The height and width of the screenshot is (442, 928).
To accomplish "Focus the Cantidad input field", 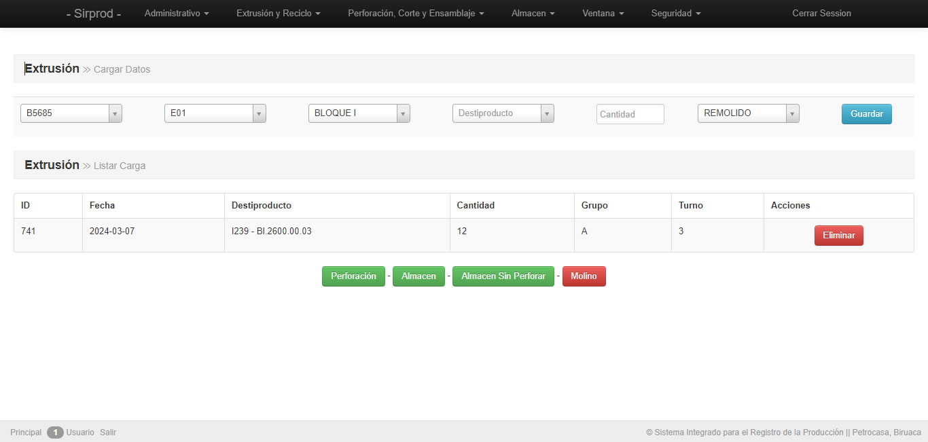I will (630, 114).
